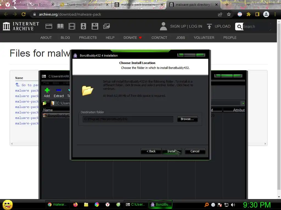Screen dimensions: 281x210
Task: Open CONTACT in Archive nav
Action: tap(159, 38)
